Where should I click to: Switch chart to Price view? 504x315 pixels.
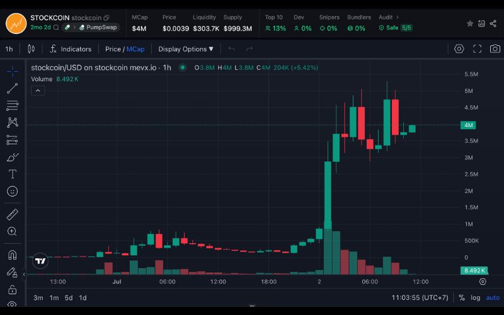point(113,49)
